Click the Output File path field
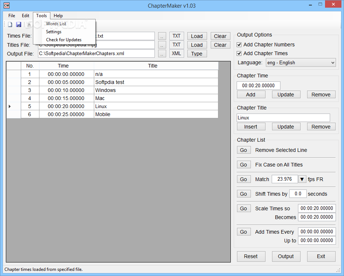Viewport: 344px width, 276px height. (x=96, y=54)
